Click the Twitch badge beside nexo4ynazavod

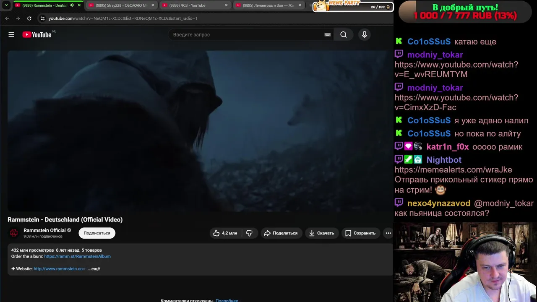399,203
